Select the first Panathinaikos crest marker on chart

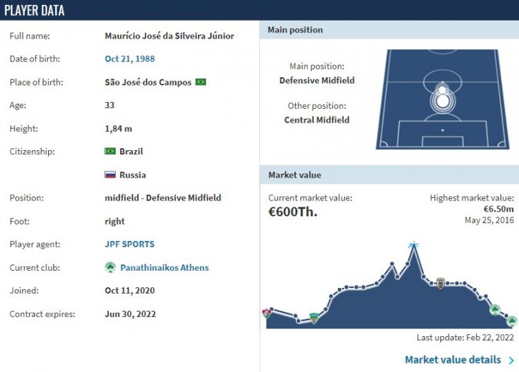[x=495, y=310]
